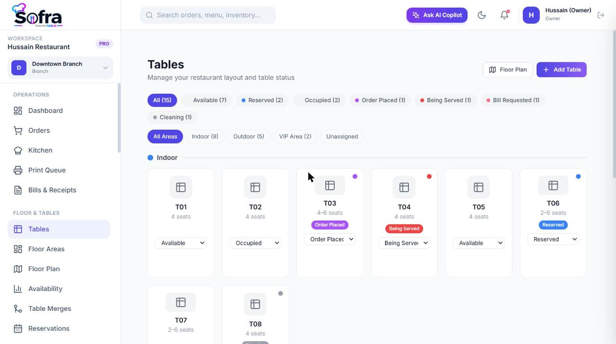Click the Dashboard sidebar icon
Image resolution: width=616 pixels, height=344 pixels.
pyautogui.click(x=18, y=111)
